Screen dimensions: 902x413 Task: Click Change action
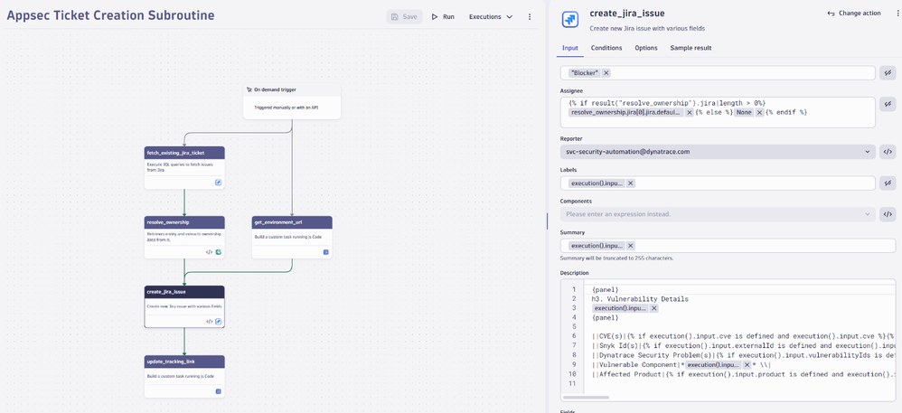click(854, 14)
